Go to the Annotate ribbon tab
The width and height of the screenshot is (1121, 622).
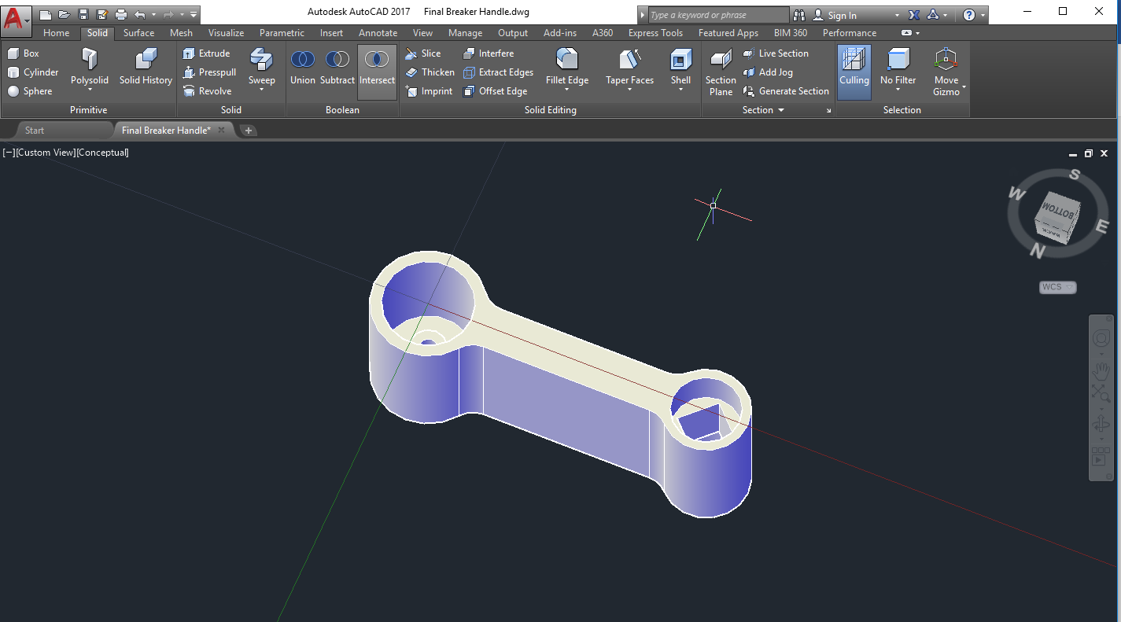click(x=378, y=33)
